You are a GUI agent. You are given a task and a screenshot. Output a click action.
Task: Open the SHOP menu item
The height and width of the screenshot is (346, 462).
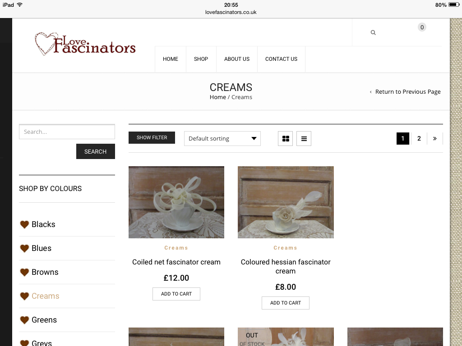click(x=201, y=59)
